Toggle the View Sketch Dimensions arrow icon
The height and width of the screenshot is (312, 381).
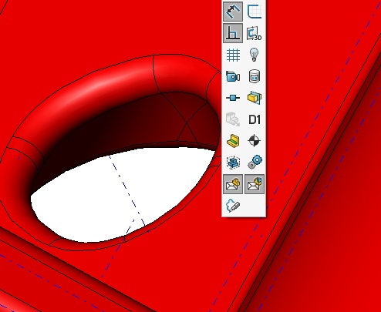coord(233,12)
